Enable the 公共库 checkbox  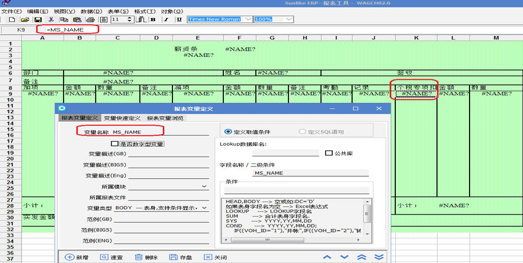coord(329,153)
